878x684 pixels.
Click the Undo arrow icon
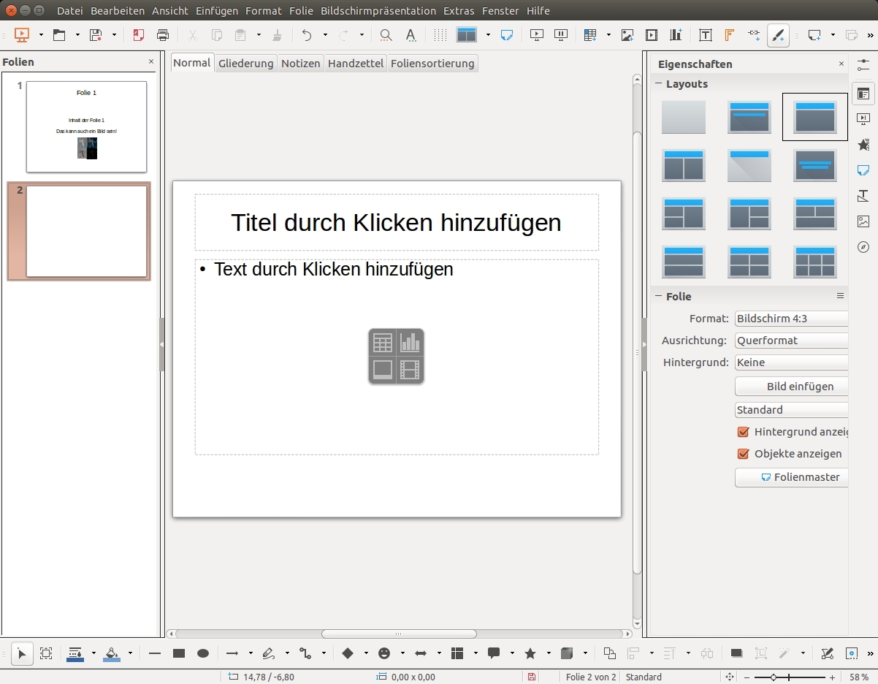tap(307, 35)
